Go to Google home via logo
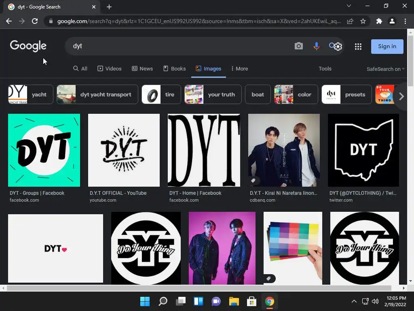This screenshot has height=311, width=414. coord(28,46)
